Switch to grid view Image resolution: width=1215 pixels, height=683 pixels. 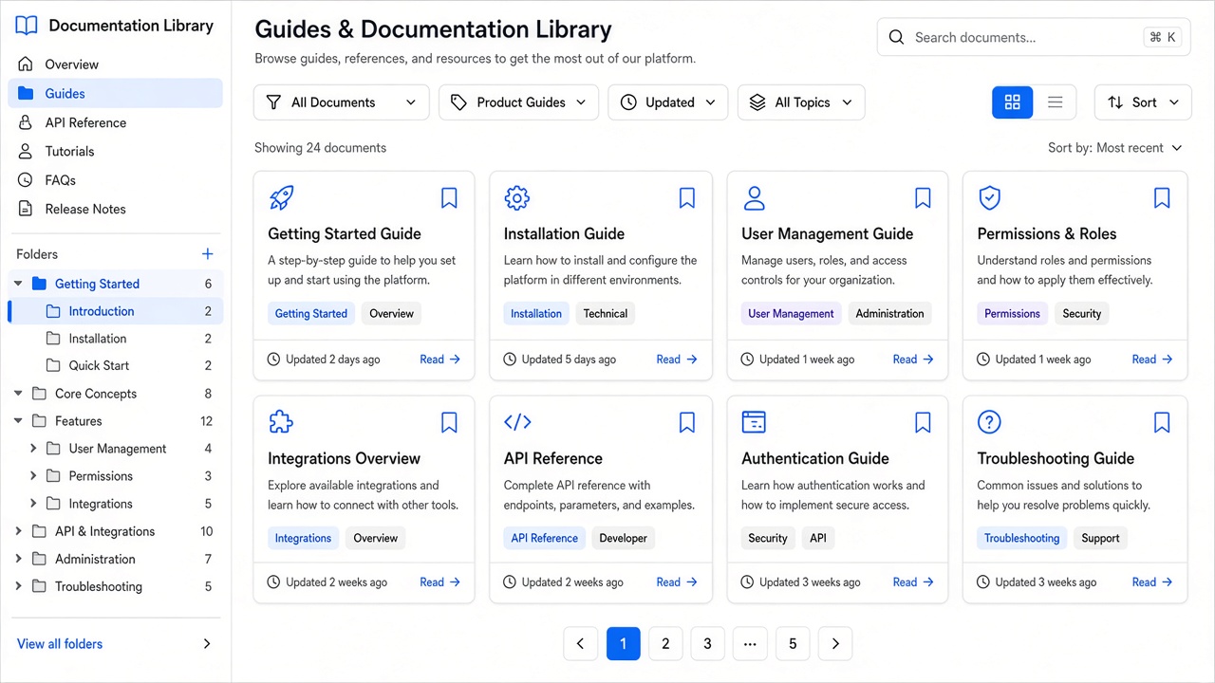(1013, 102)
